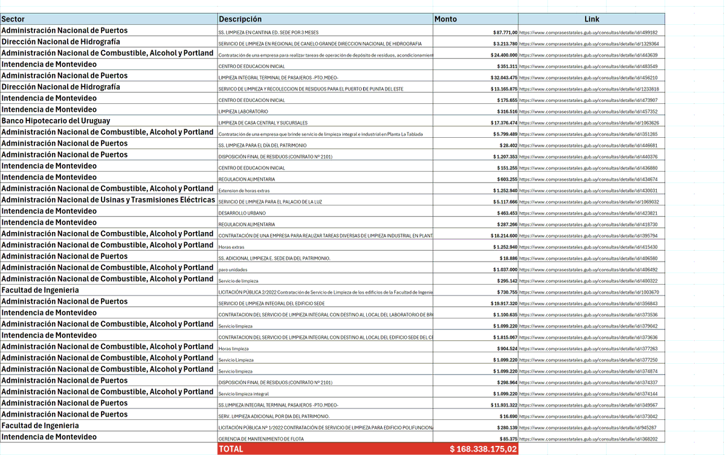This screenshot has width=725, height=455.
Task: Select the 'Servicio limpieza integral' description cell
Action: pos(326,392)
